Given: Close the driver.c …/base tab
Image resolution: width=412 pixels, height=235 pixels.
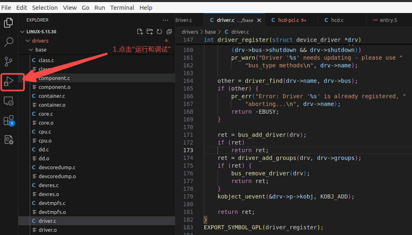Looking at the screenshot, I should [x=259, y=20].
